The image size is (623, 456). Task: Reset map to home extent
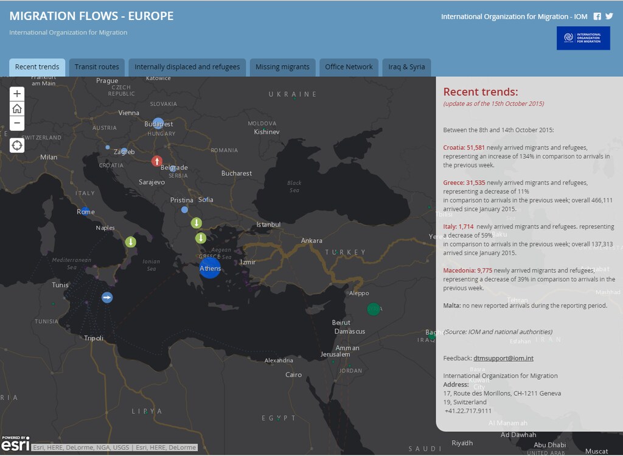(17, 108)
